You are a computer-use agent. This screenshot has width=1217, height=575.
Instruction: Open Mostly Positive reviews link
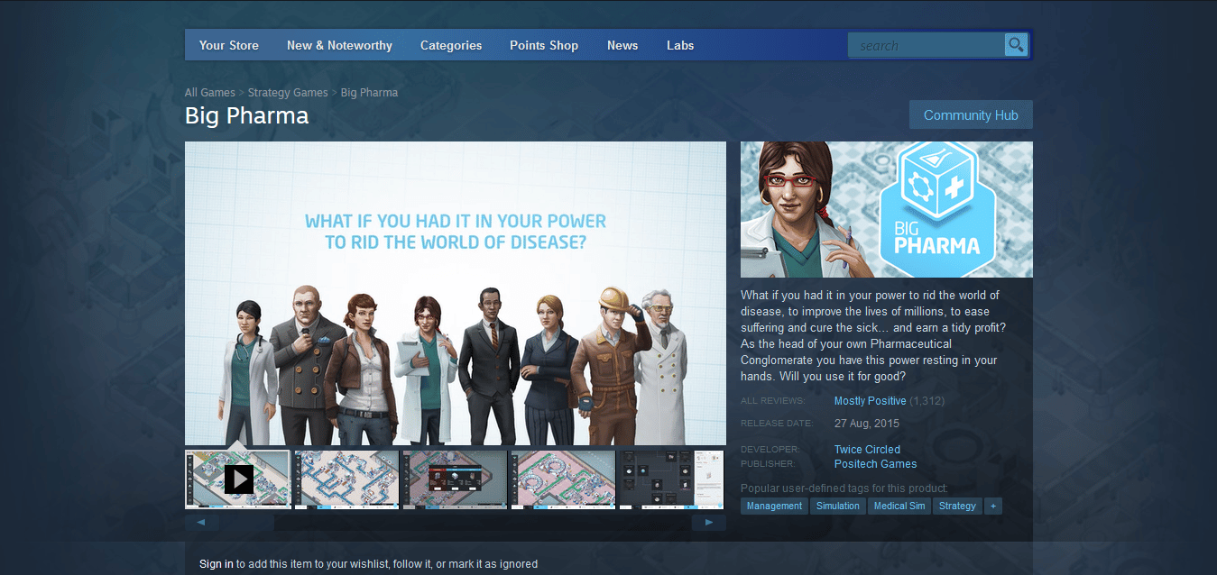[x=870, y=400]
